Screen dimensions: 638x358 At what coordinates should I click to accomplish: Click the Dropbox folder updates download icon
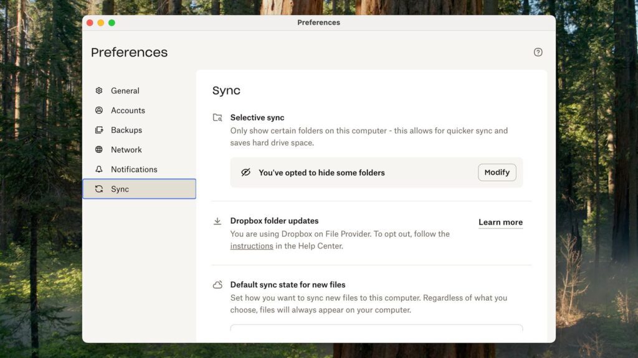(217, 221)
